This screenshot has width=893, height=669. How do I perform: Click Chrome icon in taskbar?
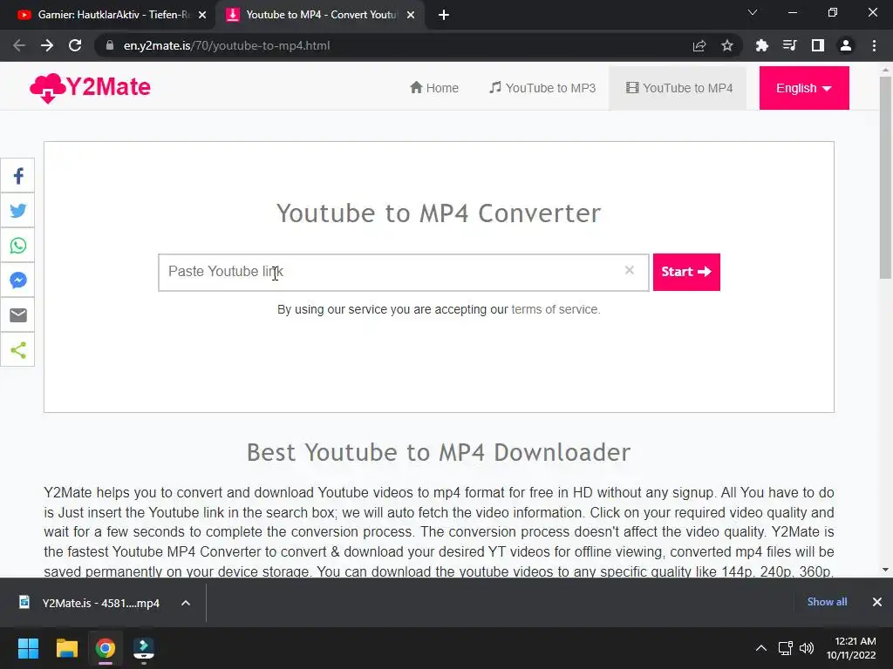tap(105, 648)
